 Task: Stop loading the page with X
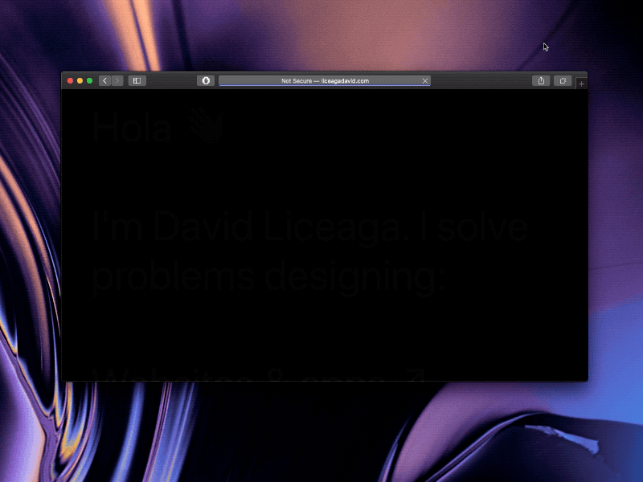click(425, 81)
